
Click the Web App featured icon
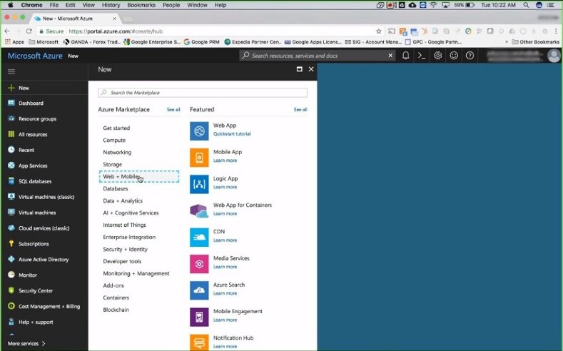click(x=199, y=131)
